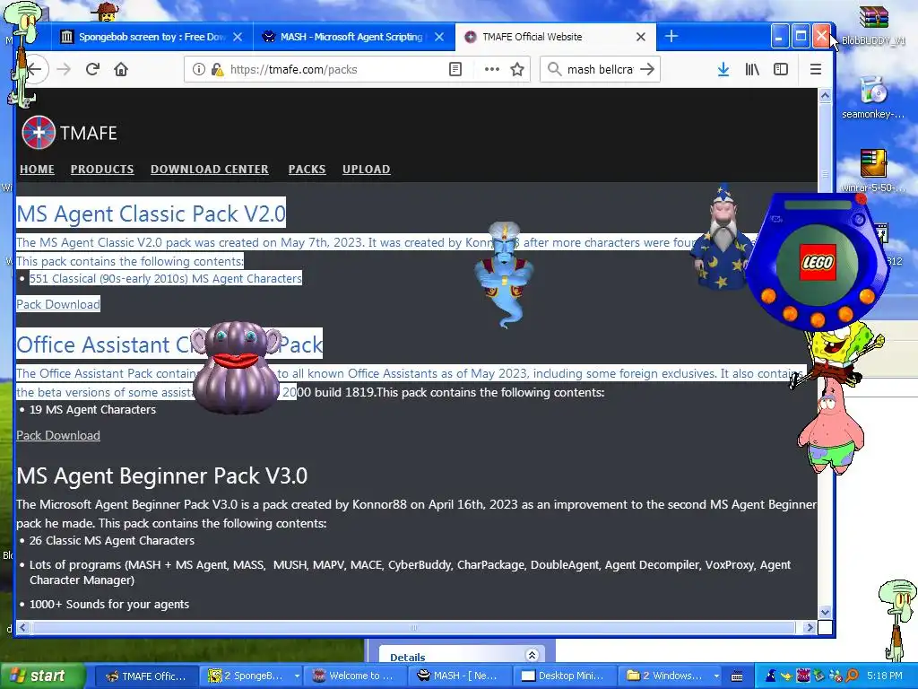
Task: Click Pack Download under MS Agent Classic Pack
Action: (x=58, y=304)
